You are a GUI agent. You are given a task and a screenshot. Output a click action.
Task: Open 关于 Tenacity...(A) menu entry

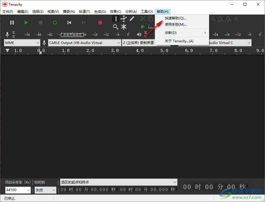coord(179,41)
